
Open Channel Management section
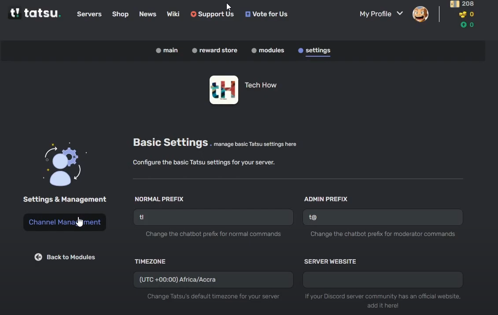[x=65, y=222]
